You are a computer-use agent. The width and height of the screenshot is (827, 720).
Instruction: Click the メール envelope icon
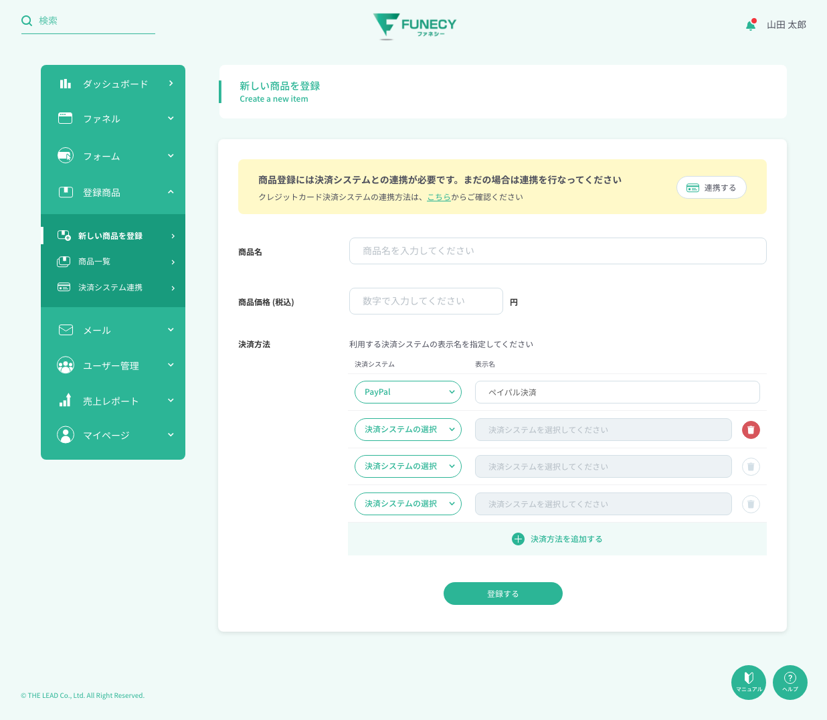[66, 330]
